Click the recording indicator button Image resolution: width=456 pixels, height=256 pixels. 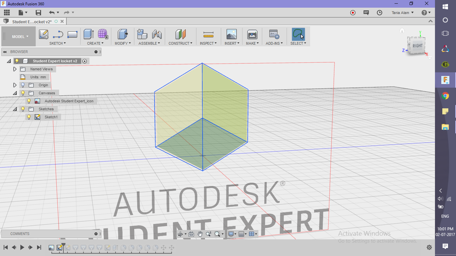tap(353, 13)
